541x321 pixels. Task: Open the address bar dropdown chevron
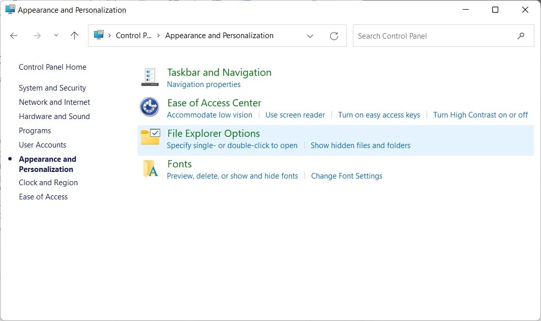pyautogui.click(x=310, y=36)
